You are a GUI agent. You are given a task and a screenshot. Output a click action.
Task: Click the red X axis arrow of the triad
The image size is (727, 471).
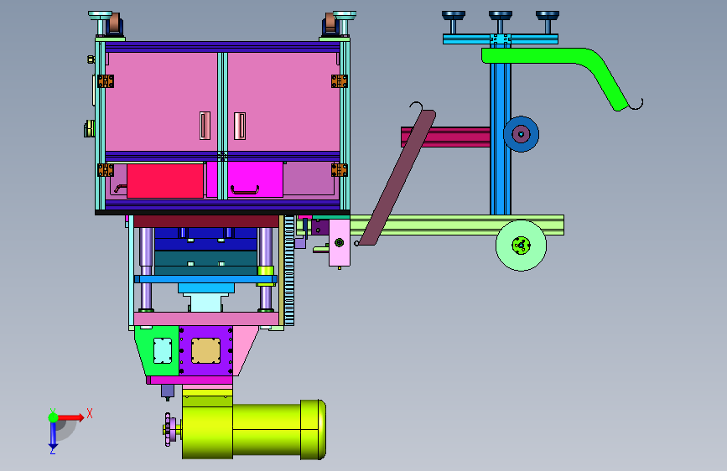pos(70,417)
